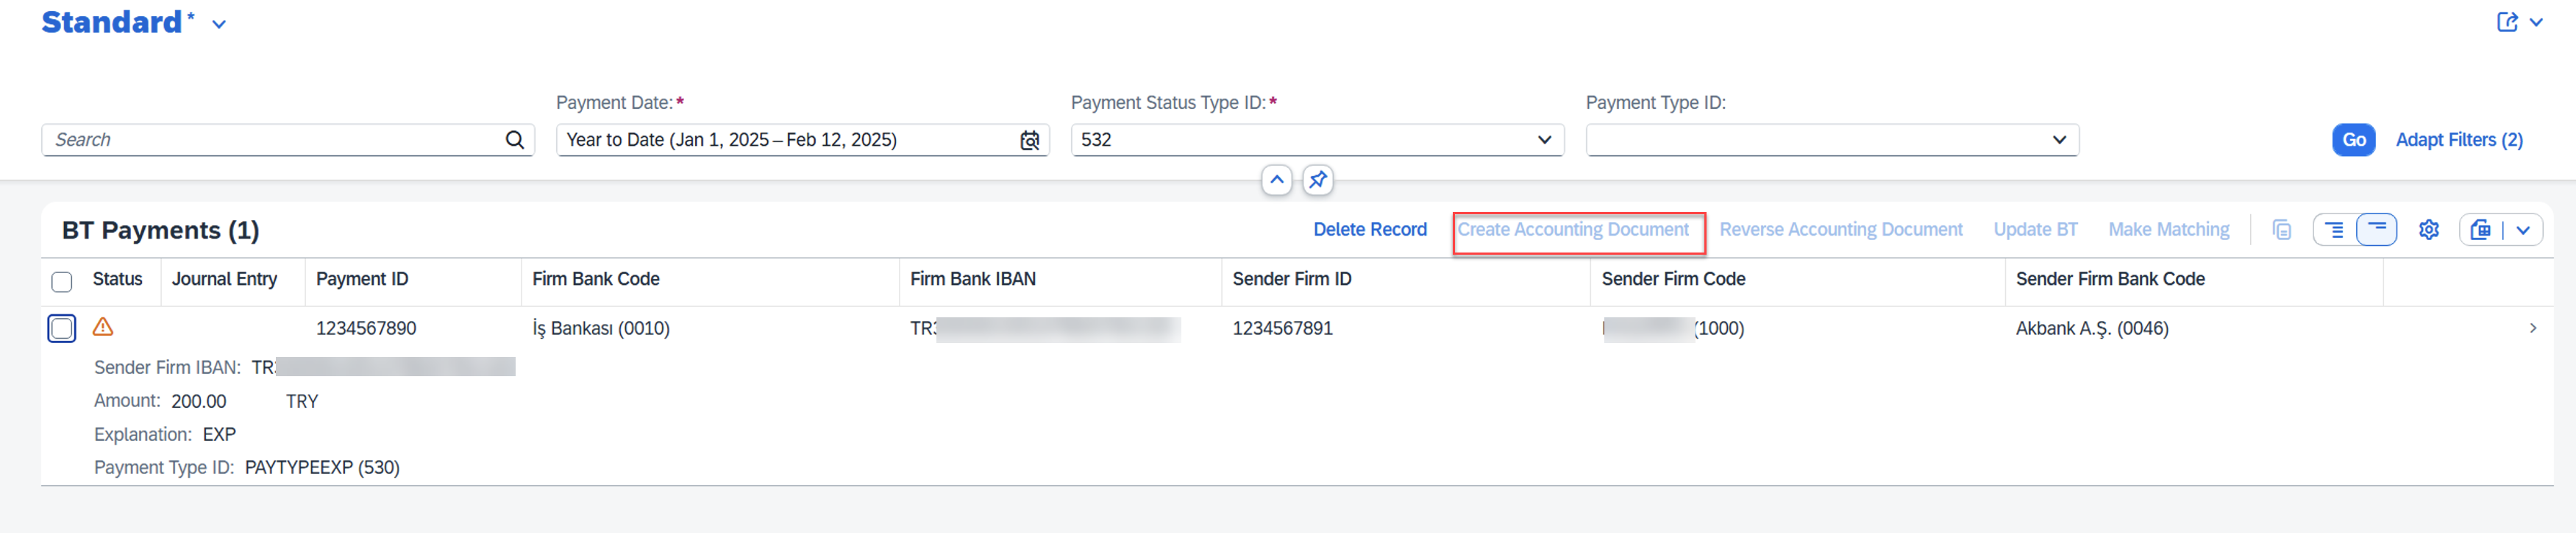
Task: Open the Payment Type ID dropdown
Action: pos(2059,140)
